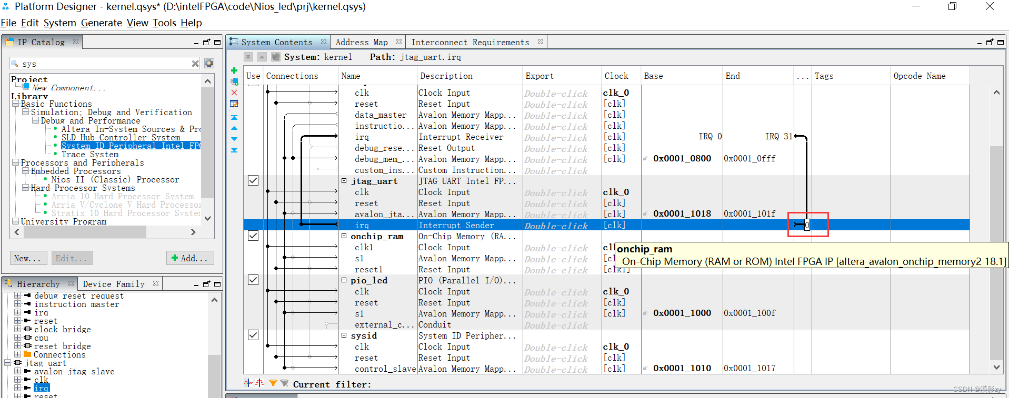The image size is (1009, 398).
Task: Click the gray clear-filter funnel icon
Action: [284, 383]
